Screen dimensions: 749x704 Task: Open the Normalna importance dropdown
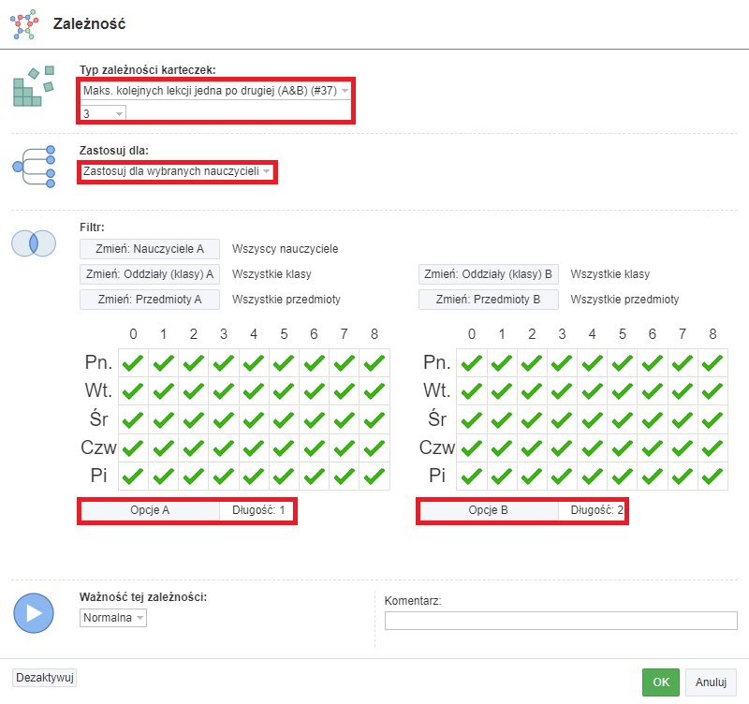click(x=113, y=618)
